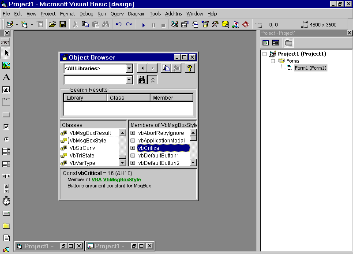Click the Find binoculars in main toolbar
Screen dimensions: 353x254
tap(106, 24)
